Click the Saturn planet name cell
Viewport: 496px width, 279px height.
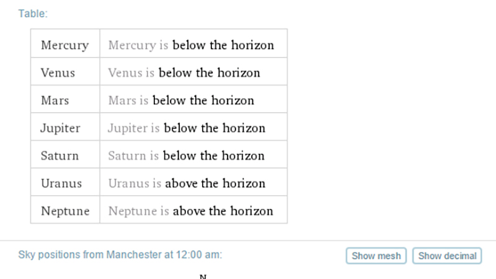[65, 154]
